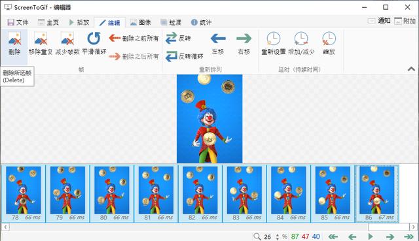Image resolution: width=419 pixels, height=241 pixels.
Task: Move frame right with 右移 arrow
Action: [244, 39]
